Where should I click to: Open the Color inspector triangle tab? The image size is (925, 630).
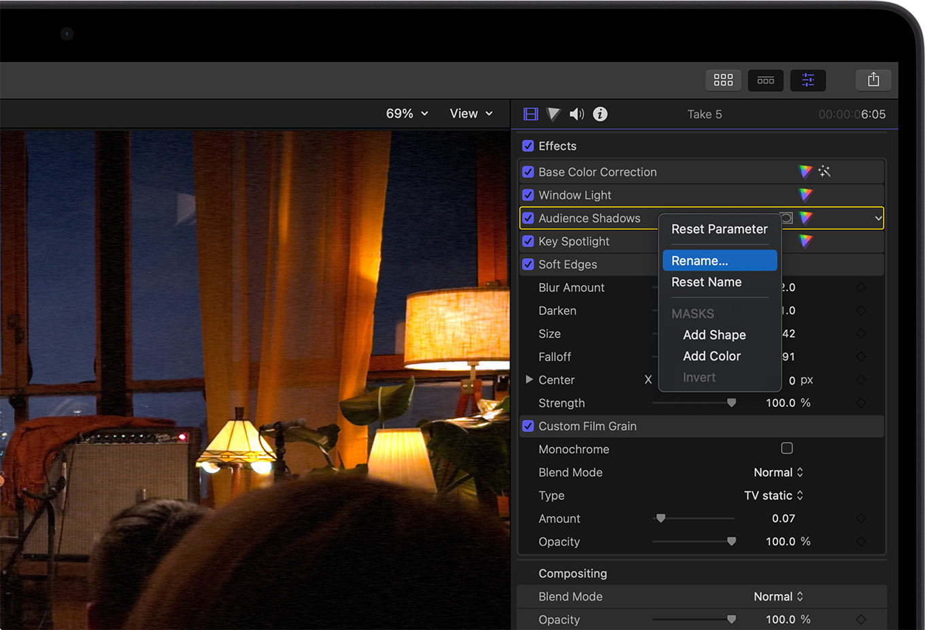(554, 114)
